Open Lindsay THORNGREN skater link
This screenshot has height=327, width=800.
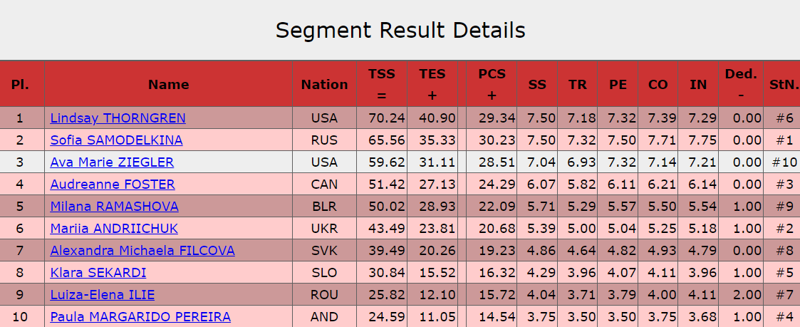(118, 118)
